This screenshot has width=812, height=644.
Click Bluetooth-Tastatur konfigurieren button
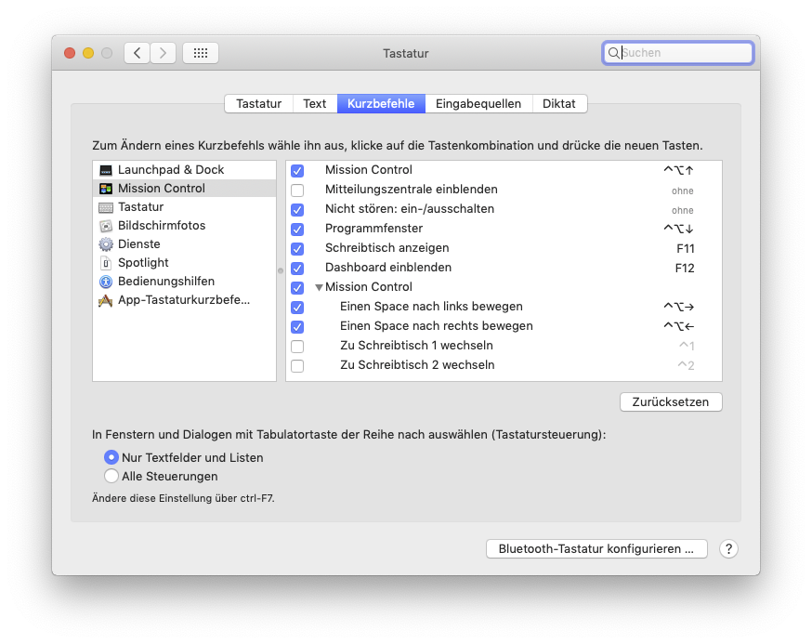click(596, 549)
